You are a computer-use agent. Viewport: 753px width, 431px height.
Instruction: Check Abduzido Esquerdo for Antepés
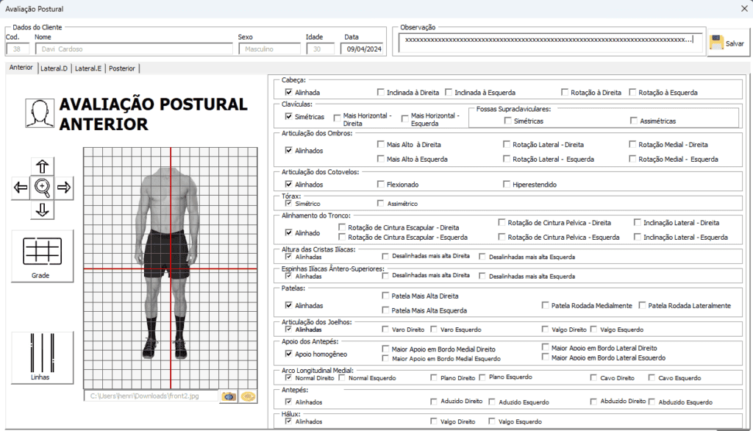[652, 401]
